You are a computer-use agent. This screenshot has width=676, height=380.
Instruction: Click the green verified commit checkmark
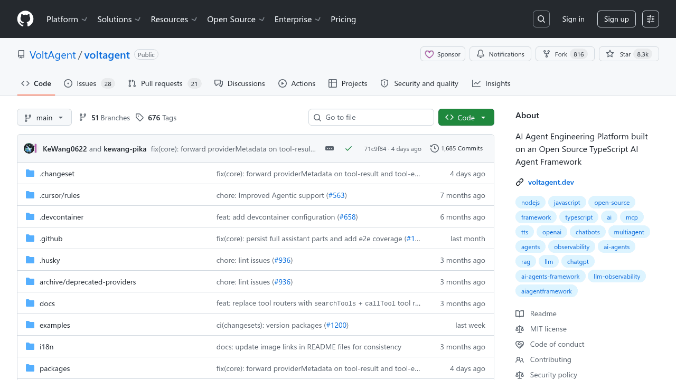[x=348, y=148]
